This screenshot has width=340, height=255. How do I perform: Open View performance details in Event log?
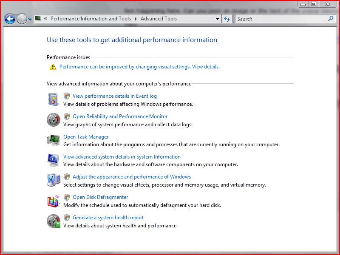(x=115, y=96)
